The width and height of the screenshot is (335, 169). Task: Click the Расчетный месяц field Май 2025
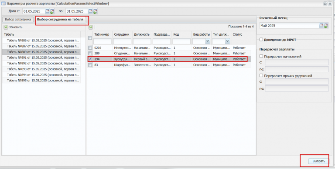click(x=289, y=26)
